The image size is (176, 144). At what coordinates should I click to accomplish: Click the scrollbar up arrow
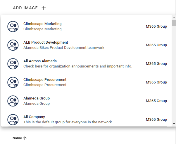[x=174, y=17]
